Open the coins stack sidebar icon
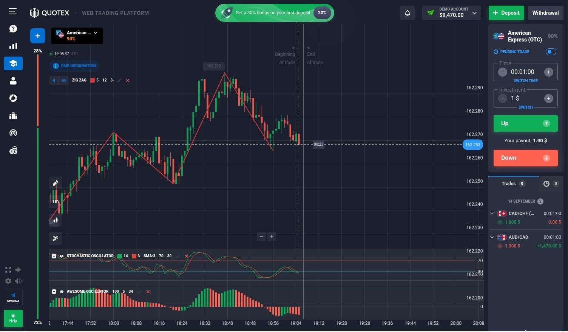Screen dimensions: 568x332 13,151
